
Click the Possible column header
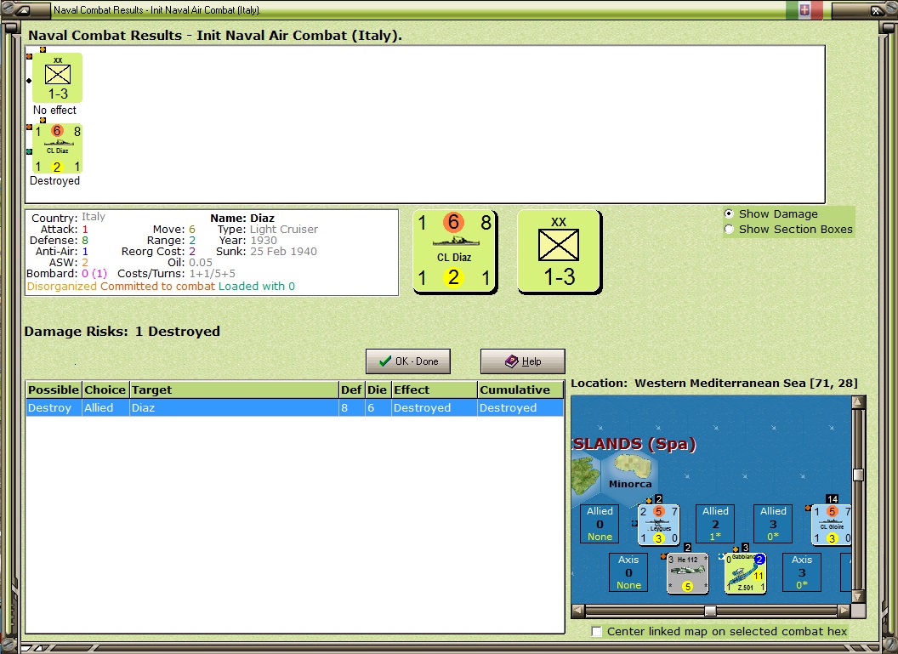54,390
